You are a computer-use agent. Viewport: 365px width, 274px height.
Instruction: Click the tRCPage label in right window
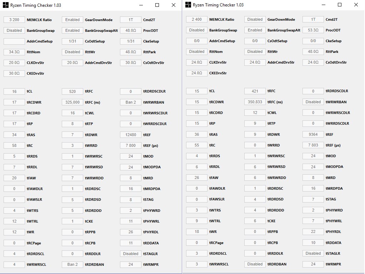(x=216, y=243)
